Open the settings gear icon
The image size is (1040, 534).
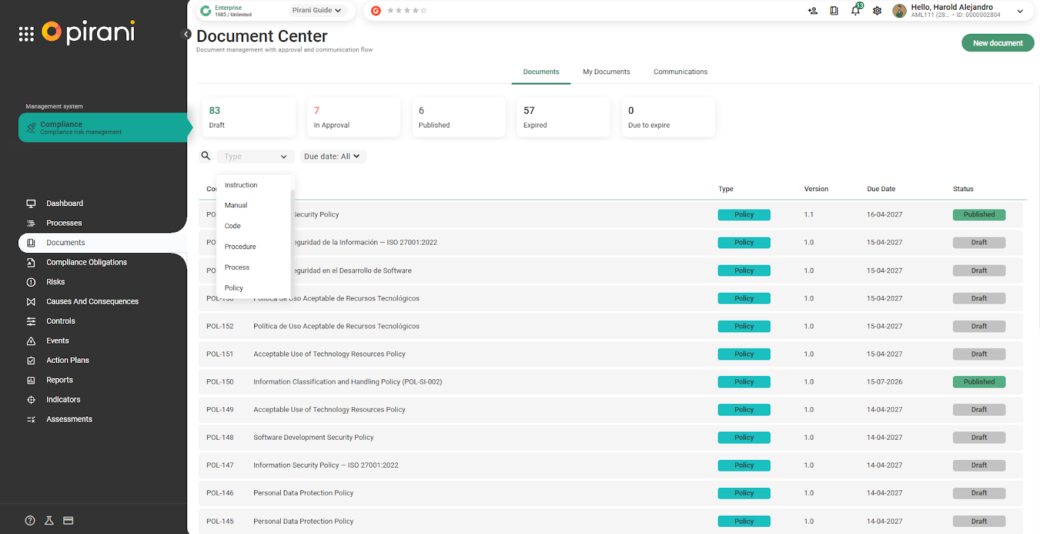(877, 10)
